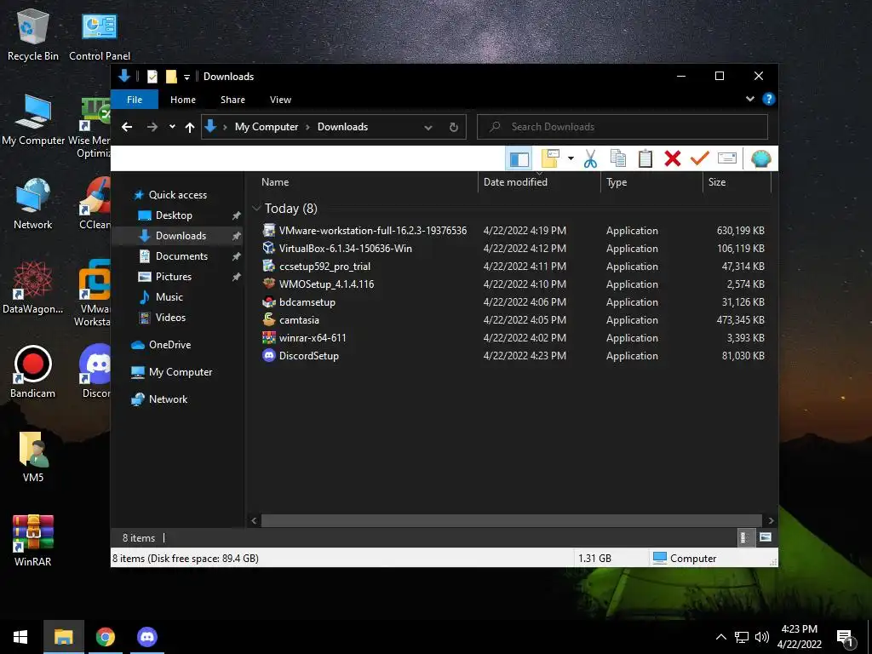Click the Start button on the taskbar
872x654 pixels.
point(20,637)
